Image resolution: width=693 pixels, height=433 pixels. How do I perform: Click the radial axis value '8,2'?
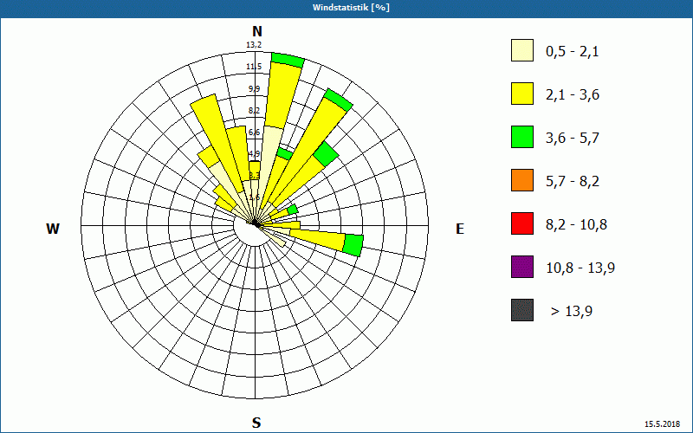pyautogui.click(x=254, y=111)
